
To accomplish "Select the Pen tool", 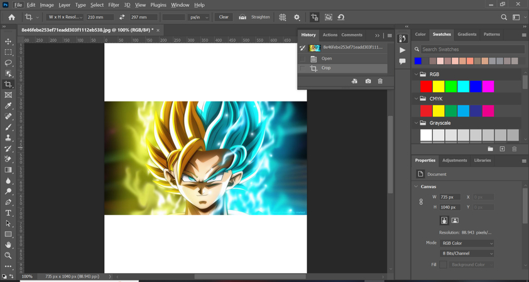I will (x=8, y=202).
